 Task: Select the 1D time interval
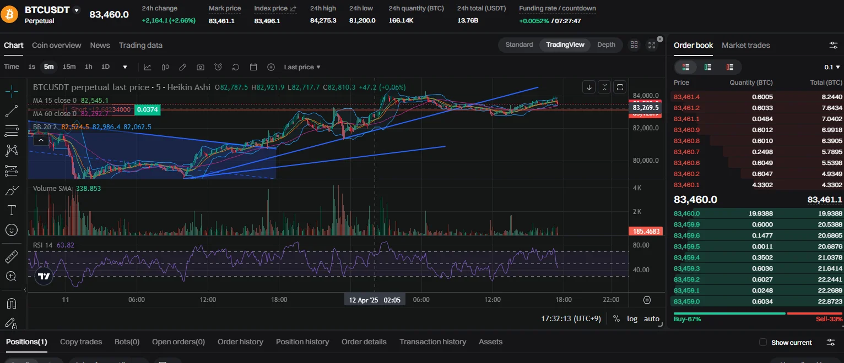105,67
